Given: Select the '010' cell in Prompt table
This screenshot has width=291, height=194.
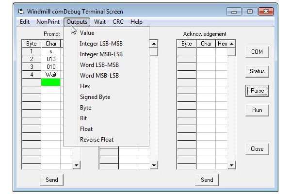Looking at the screenshot, I should [50, 67].
